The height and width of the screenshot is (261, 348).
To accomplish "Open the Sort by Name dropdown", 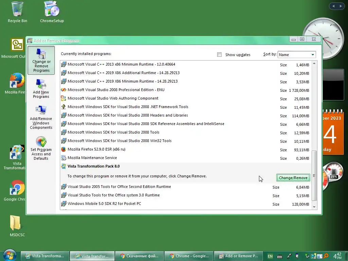I will click(x=296, y=55).
